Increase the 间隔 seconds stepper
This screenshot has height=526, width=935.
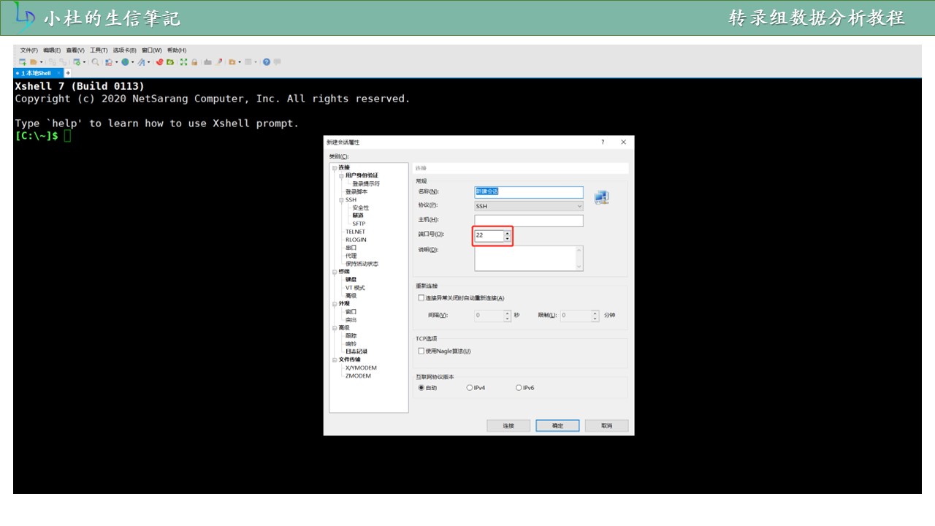point(508,313)
